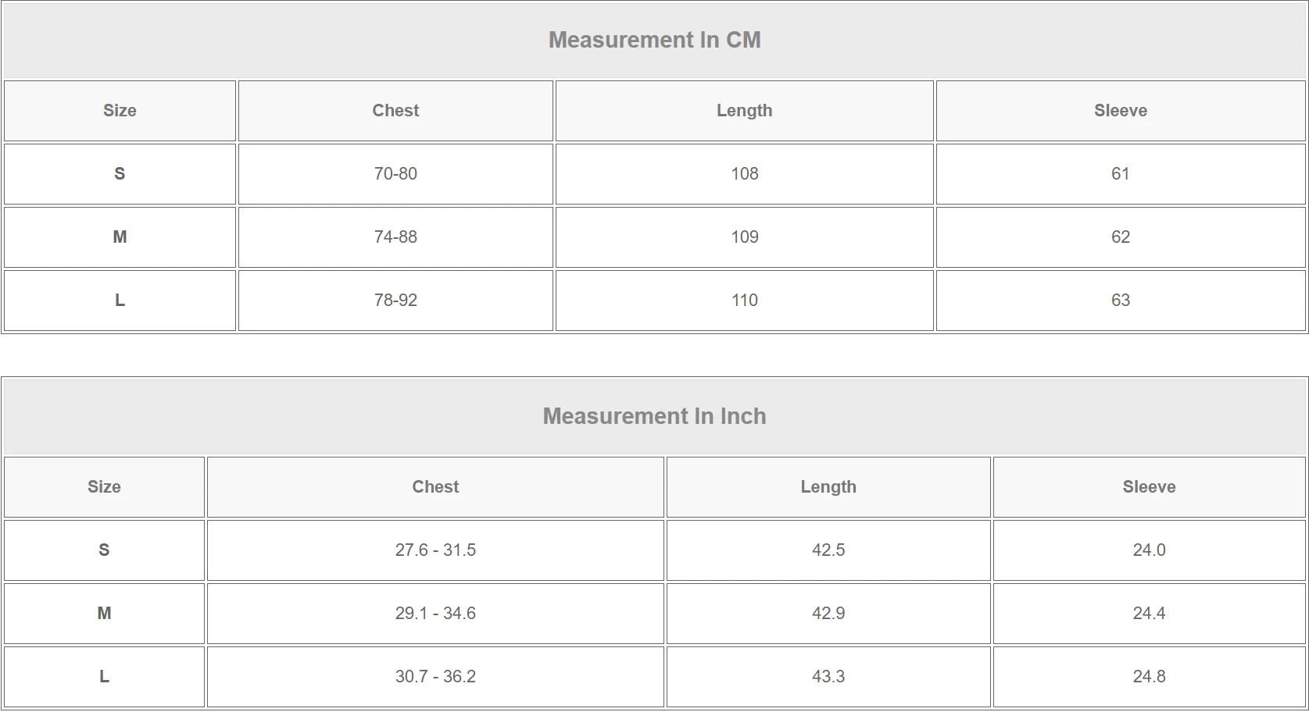Click the 42.9 length value cell
The height and width of the screenshot is (712, 1309).
[x=828, y=614]
